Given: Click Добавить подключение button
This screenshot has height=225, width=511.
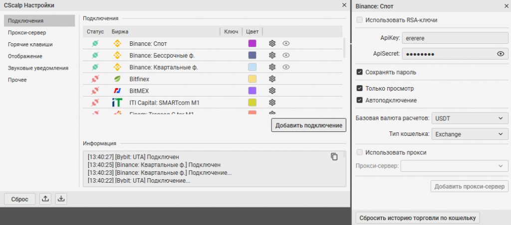Looking at the screenshot, I should click(308, 125).
